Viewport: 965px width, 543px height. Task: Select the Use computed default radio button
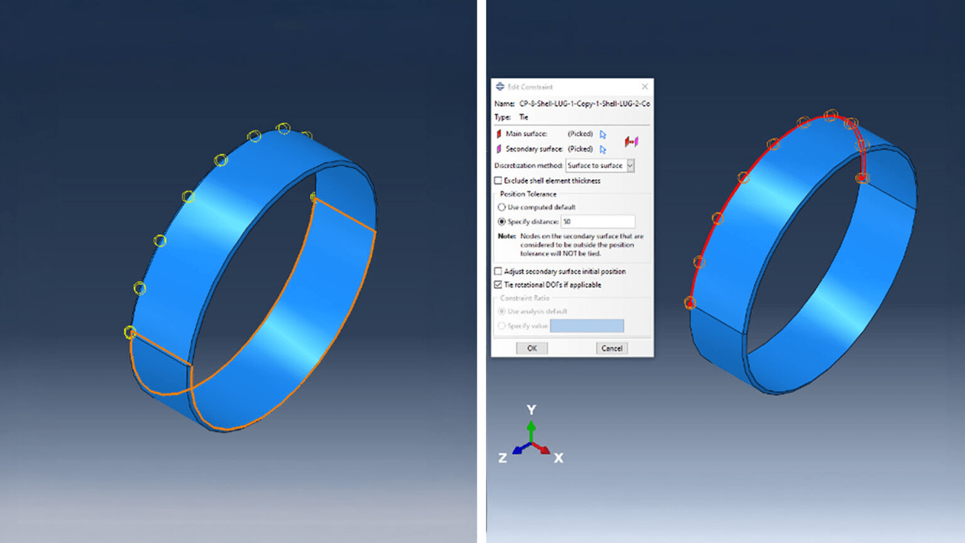[x=501, y=207]
